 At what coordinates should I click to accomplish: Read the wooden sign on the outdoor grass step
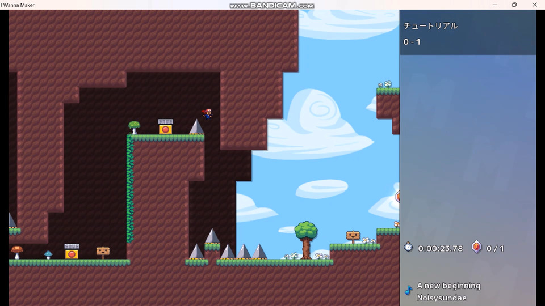click(353, 237)
